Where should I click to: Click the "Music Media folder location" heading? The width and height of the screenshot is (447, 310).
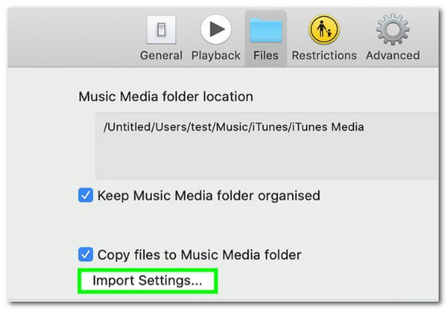165,97
